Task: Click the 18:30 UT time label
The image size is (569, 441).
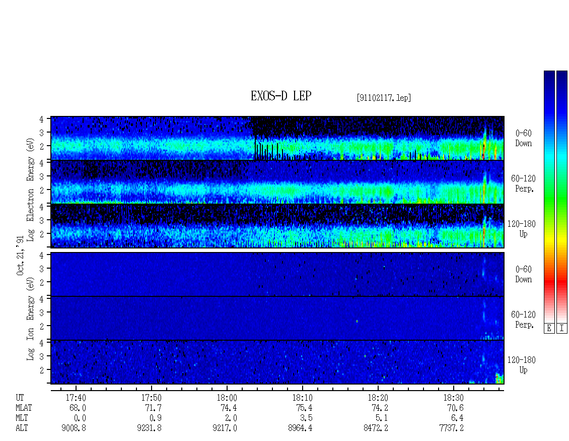Action: pyautogui.click(x=453, y=398)
